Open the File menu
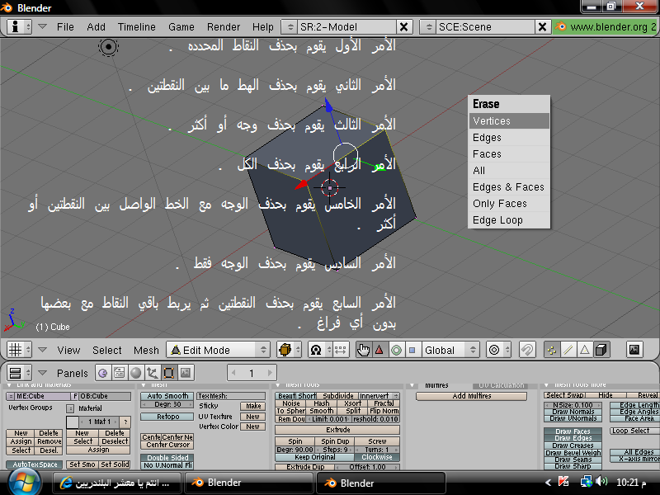660x495 pixels. [x=65, y=27]
